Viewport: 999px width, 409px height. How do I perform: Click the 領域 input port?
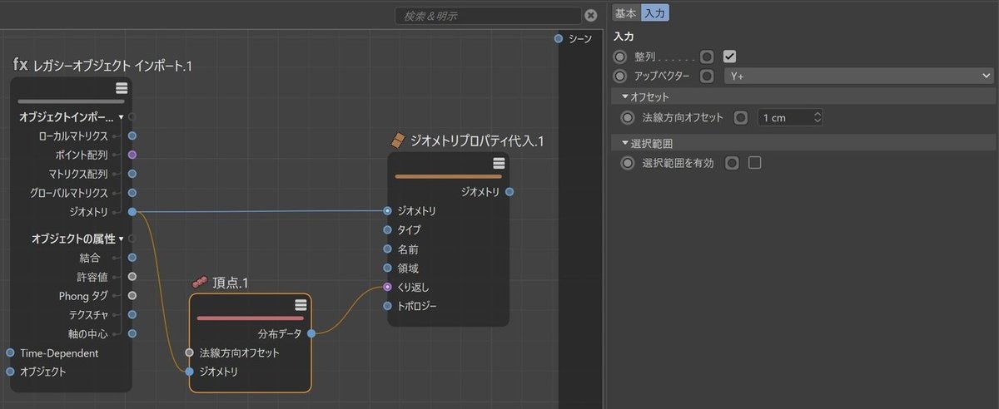387,269
